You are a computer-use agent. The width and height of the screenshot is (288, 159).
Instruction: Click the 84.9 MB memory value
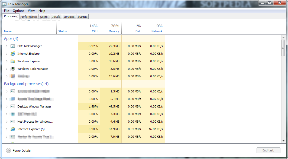pyautogui.click(x=114, y=129)
